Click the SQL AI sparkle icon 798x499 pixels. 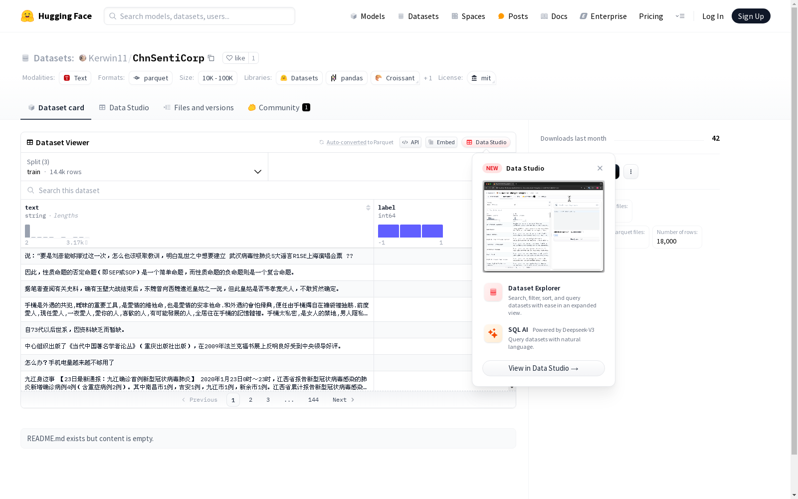coord(493,334)
